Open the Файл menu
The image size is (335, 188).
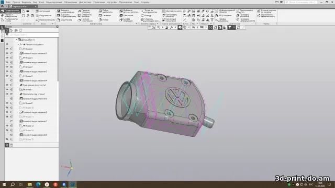click(x=8, y=2)
